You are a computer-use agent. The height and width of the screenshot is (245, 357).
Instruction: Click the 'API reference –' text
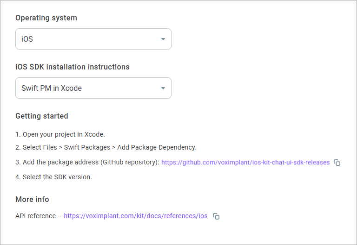pos(39,216)
